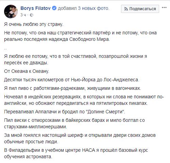Click the line mentioning "Долине Смерти"
Image resolution: width=170 pixels, height=163 pixels.
point(65,112)
